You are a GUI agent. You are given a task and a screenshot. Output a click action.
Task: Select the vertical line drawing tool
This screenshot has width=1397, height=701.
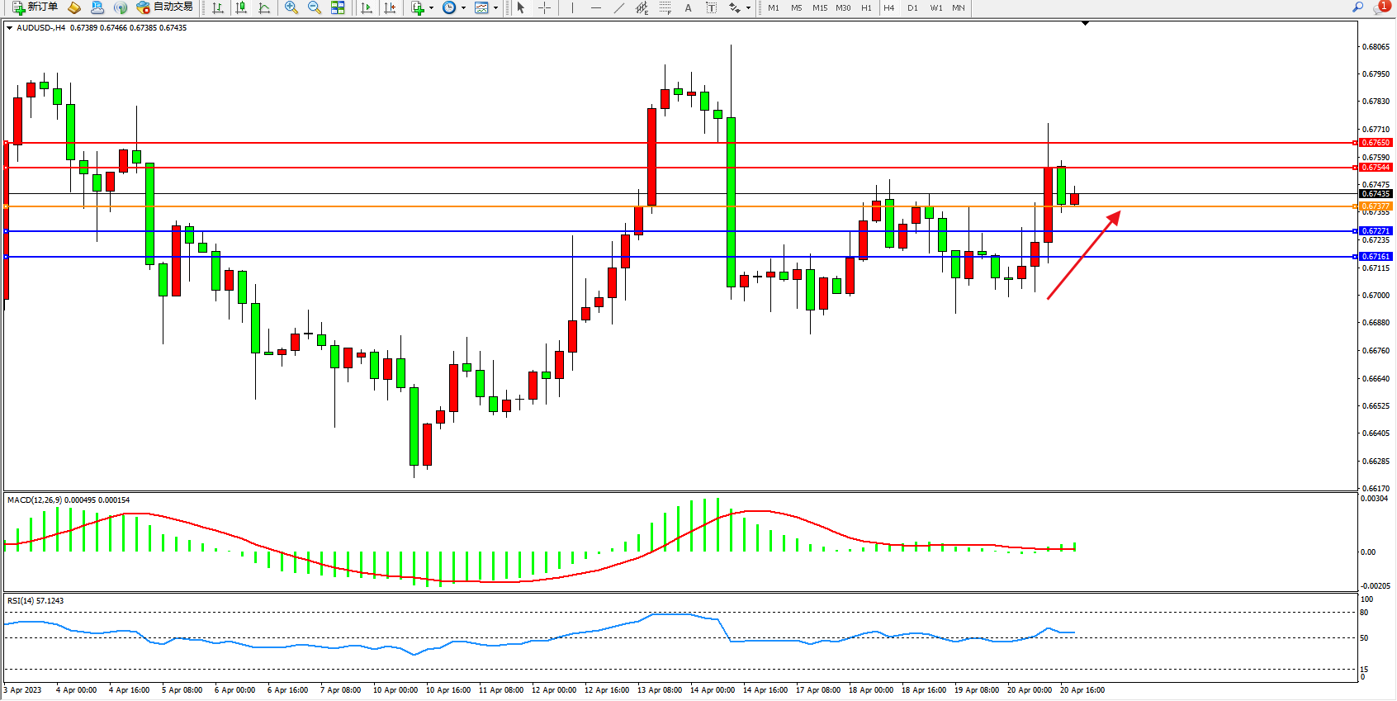coord(572,7)
